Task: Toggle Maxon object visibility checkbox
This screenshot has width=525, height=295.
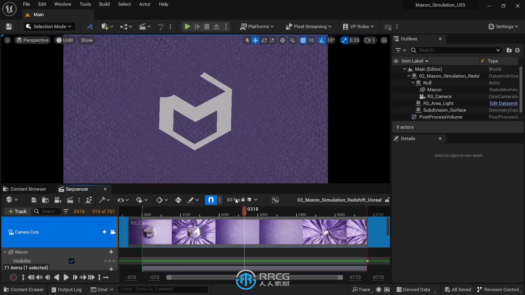Action: (x=72, y=260)
